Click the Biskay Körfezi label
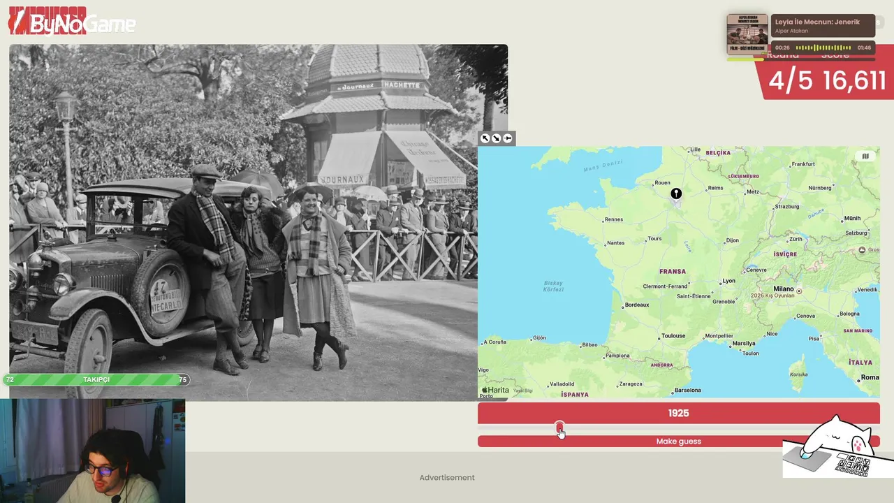This screenshot has height=503, width=894. click(553, 286)
